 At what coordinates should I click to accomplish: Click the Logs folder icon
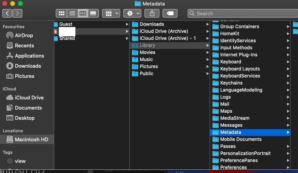(x=216, y=97)
